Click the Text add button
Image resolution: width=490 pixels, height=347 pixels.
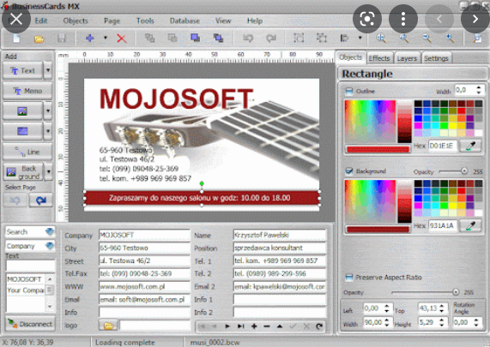[22, 70]
